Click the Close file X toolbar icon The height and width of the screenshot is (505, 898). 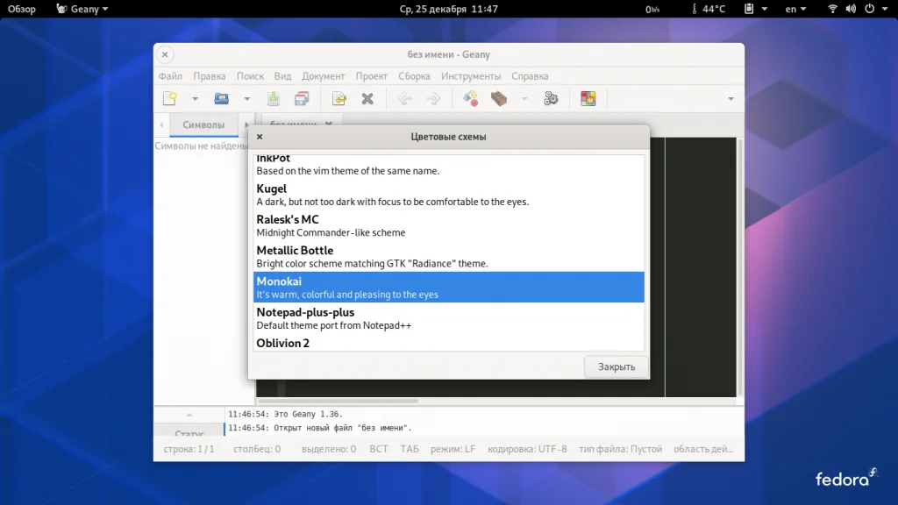(x=367, y=99)
